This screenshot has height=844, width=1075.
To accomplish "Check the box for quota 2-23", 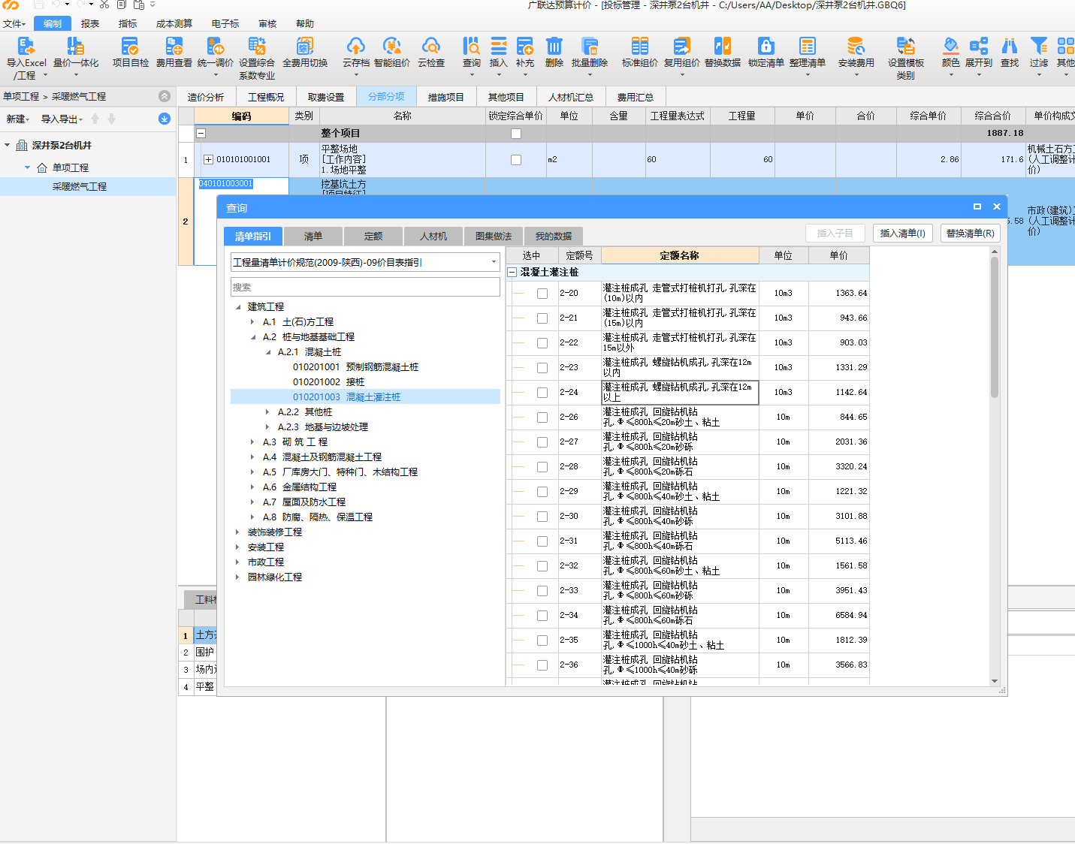I will [x=542, y=368].
